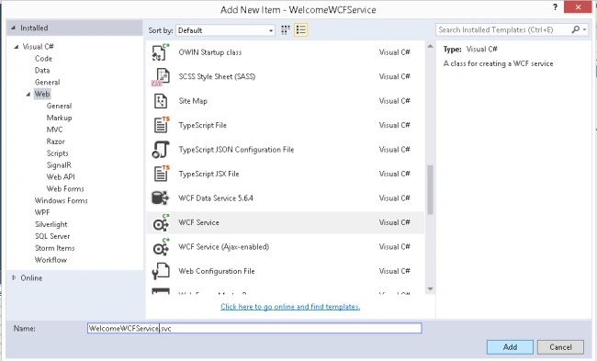Select TypeScript JSON Configuration File icon
This screenshot has height=361, width=597.
pyautogui.click(x=161, y=150)
